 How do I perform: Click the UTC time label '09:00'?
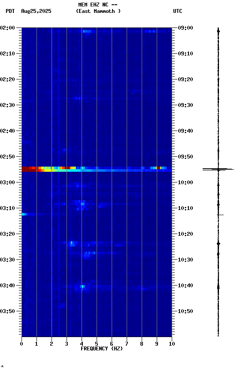[185, 27]
